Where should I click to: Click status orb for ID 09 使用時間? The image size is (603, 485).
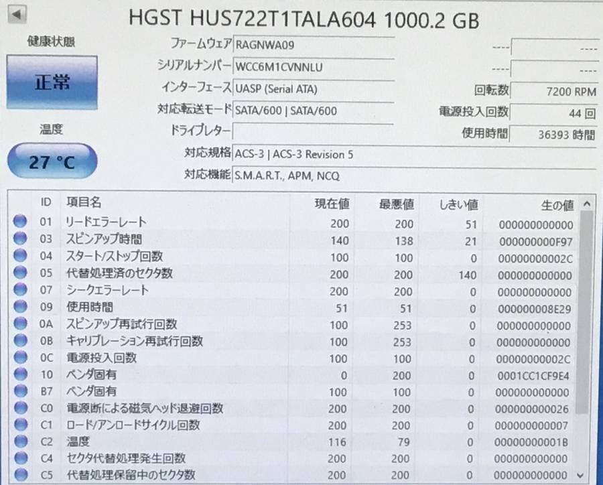(20, 305)
